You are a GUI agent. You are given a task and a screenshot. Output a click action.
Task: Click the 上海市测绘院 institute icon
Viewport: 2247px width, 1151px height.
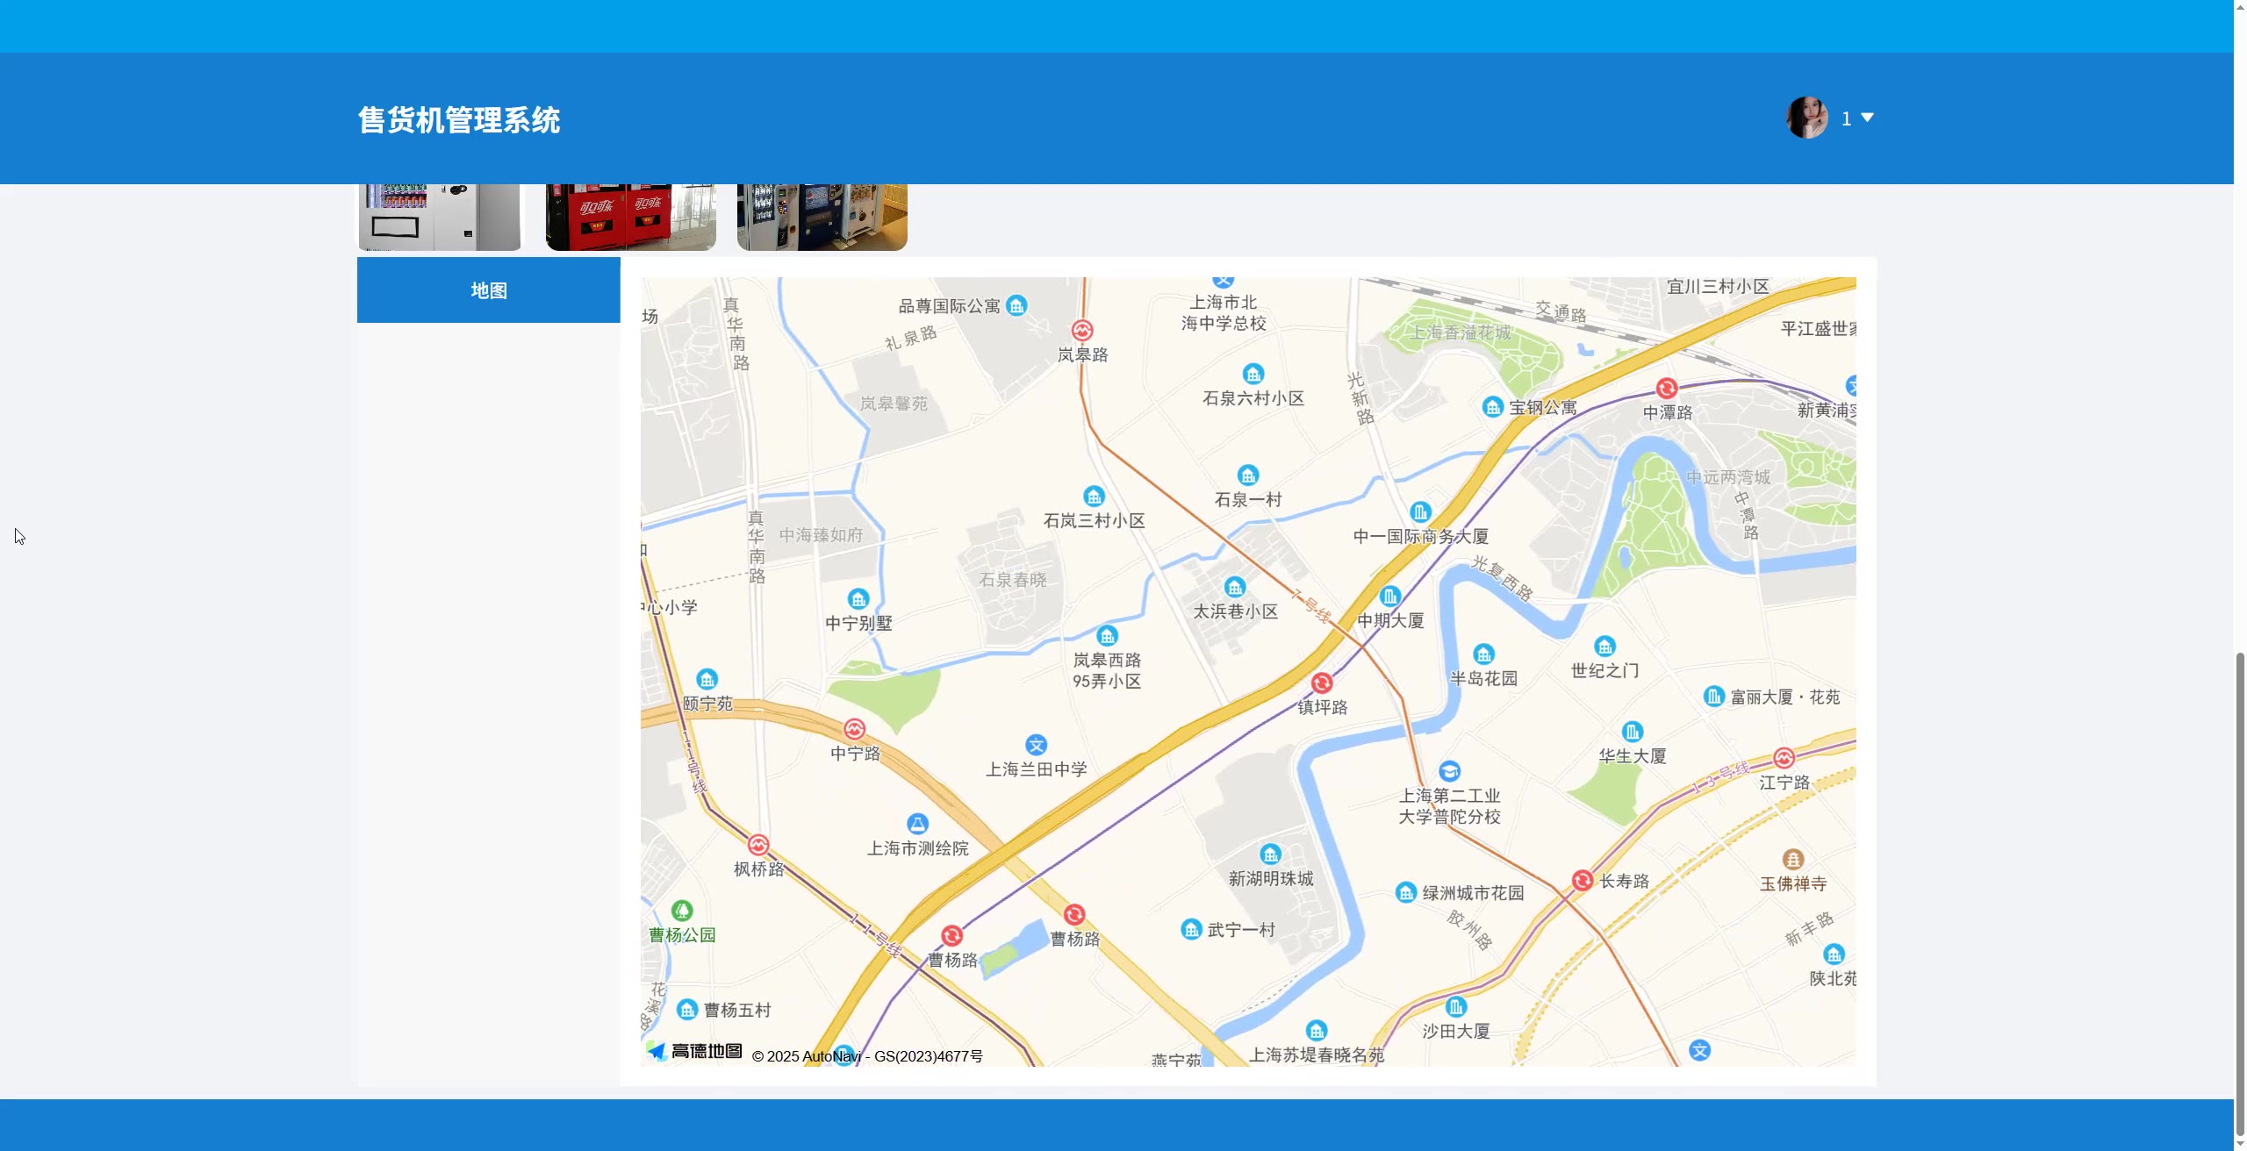pyautogui.click(x=917, y=824)
